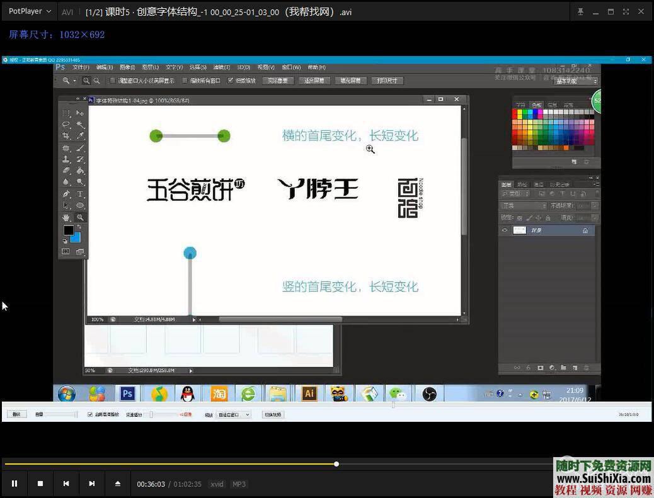Click 打印尺寸 button
The height and width of the screenshot is (498, 654).
(x=387, y=81)
